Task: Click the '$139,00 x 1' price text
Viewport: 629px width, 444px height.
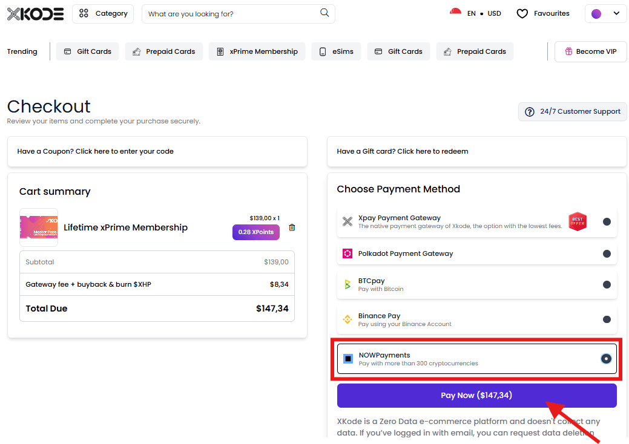Action: coord(265,218)
